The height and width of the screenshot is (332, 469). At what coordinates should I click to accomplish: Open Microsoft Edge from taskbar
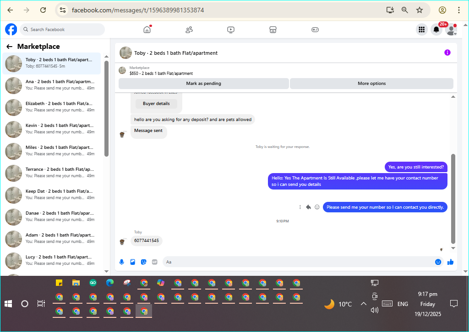tap(110, 283)
